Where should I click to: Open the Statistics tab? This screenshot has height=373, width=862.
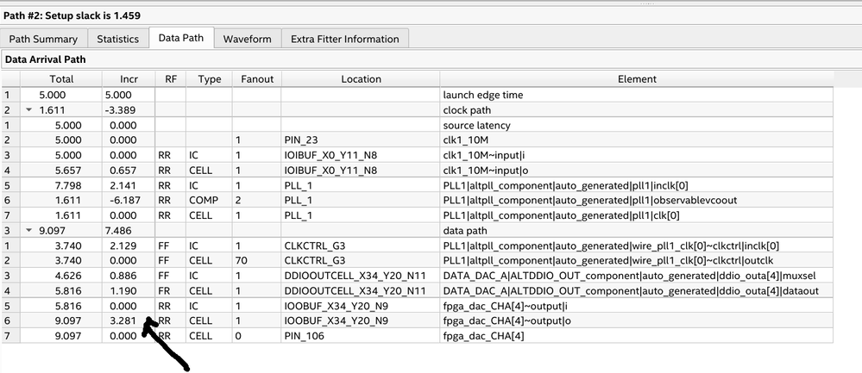(x=117, y=39)
